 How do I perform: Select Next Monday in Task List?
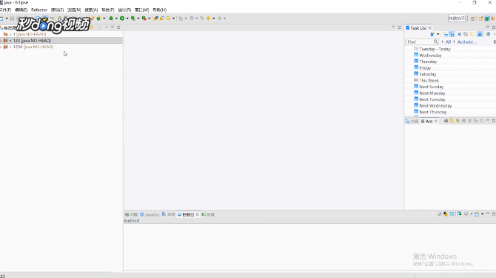point(432,93)
